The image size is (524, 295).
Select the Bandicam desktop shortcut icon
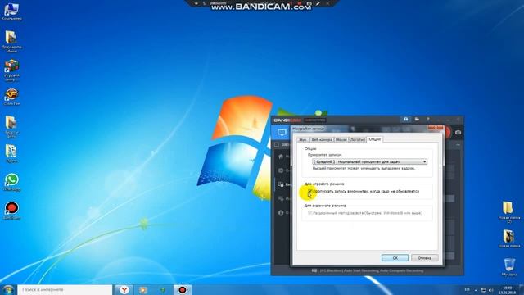click(x=11, y=211)
